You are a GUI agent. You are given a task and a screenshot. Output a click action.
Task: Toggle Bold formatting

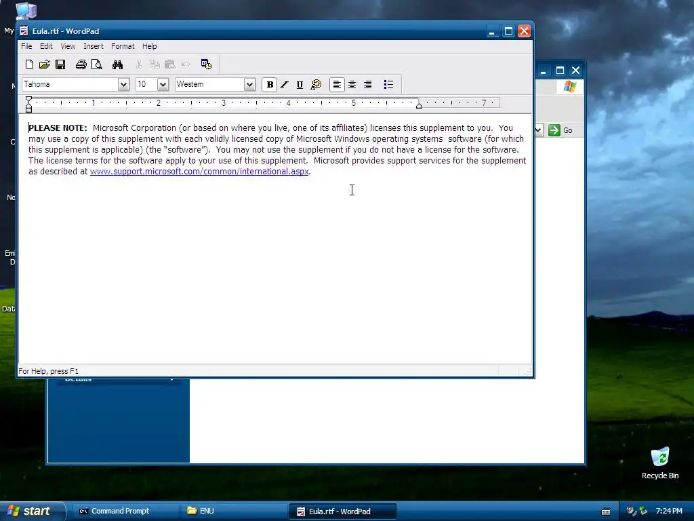tap(270, 85)
